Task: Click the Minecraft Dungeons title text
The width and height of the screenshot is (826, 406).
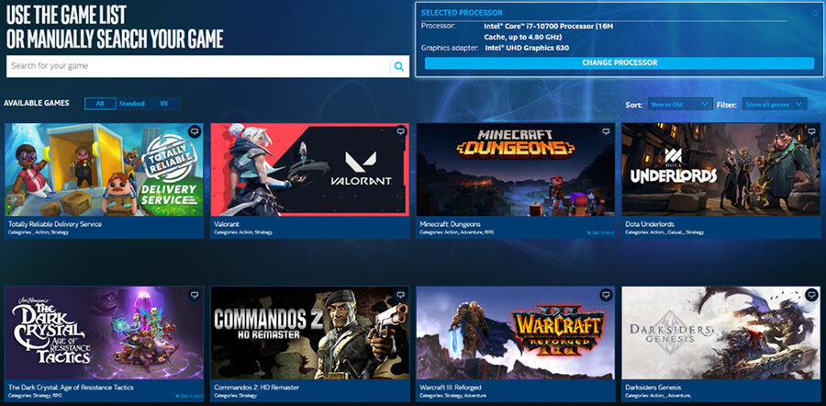Action: point(451,224)
